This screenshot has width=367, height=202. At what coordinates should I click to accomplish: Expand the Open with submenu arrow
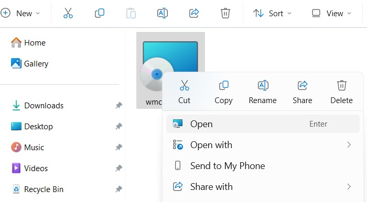click(x=349, y=145)
